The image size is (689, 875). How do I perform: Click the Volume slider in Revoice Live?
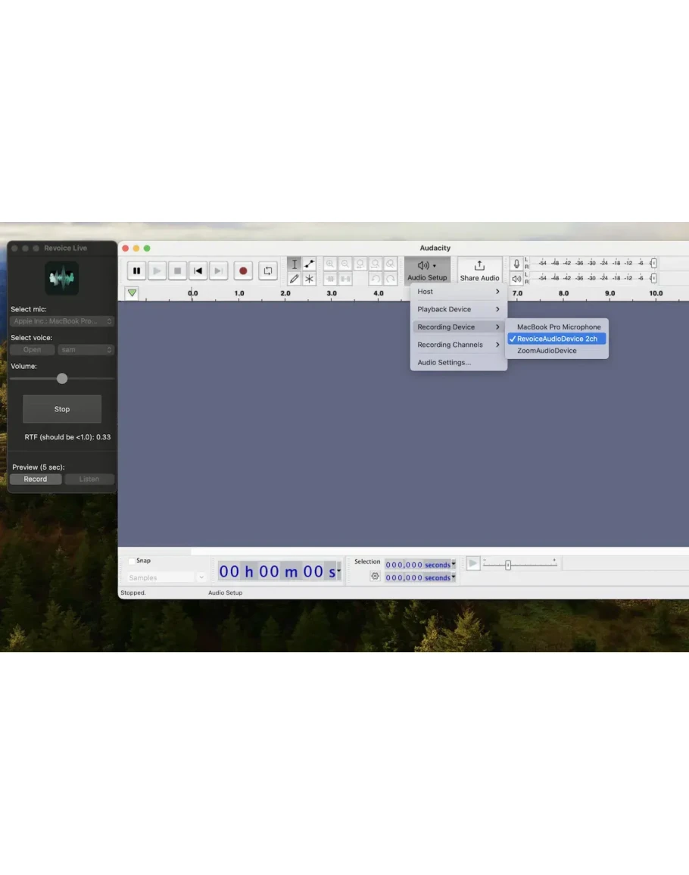62,378
